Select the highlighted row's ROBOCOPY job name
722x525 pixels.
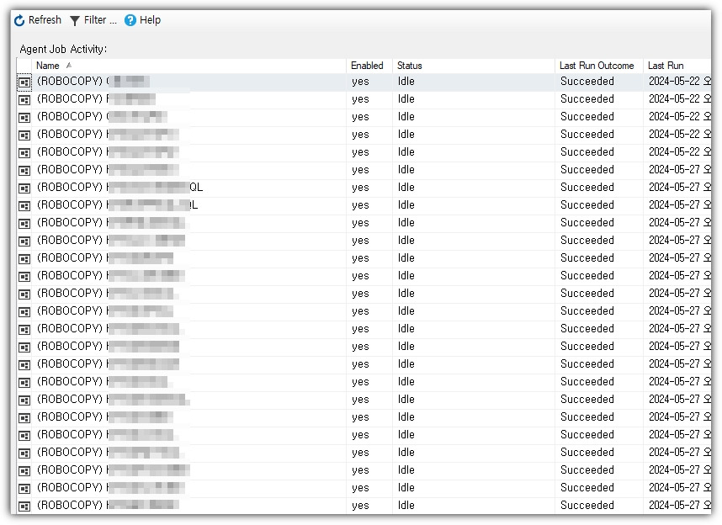tap(93, 82)
